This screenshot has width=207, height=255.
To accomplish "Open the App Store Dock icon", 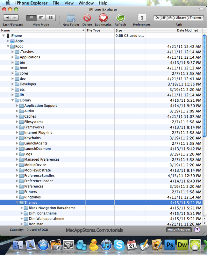I will (x=43, y=245).
